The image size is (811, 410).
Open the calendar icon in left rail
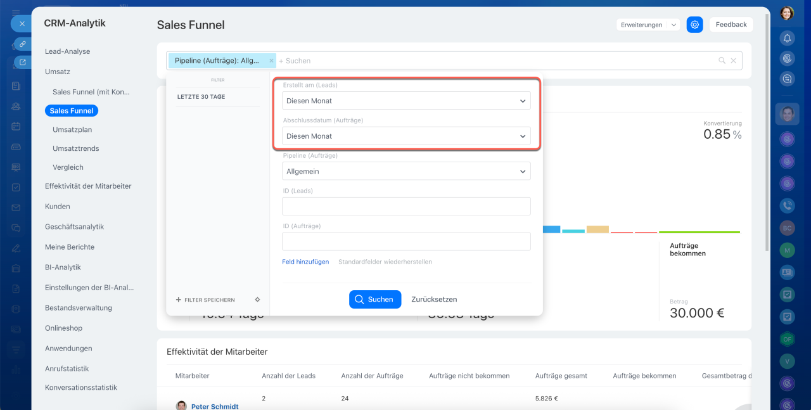[x=16, y=126]
